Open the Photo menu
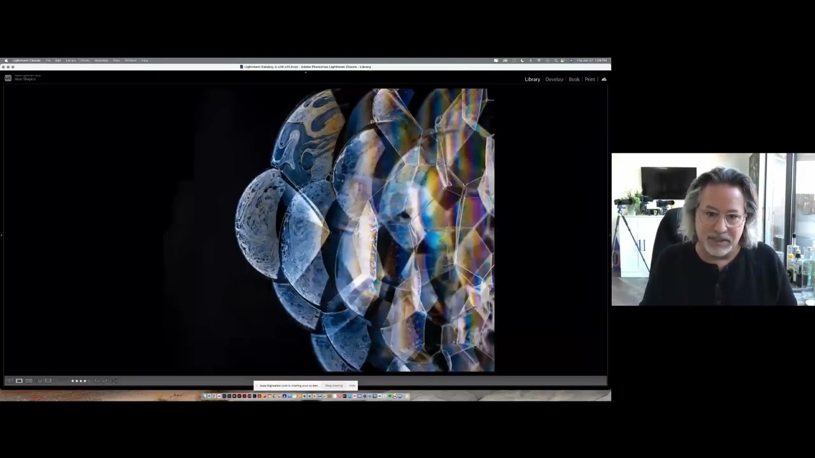815x458 pixels. click(85, 60)
